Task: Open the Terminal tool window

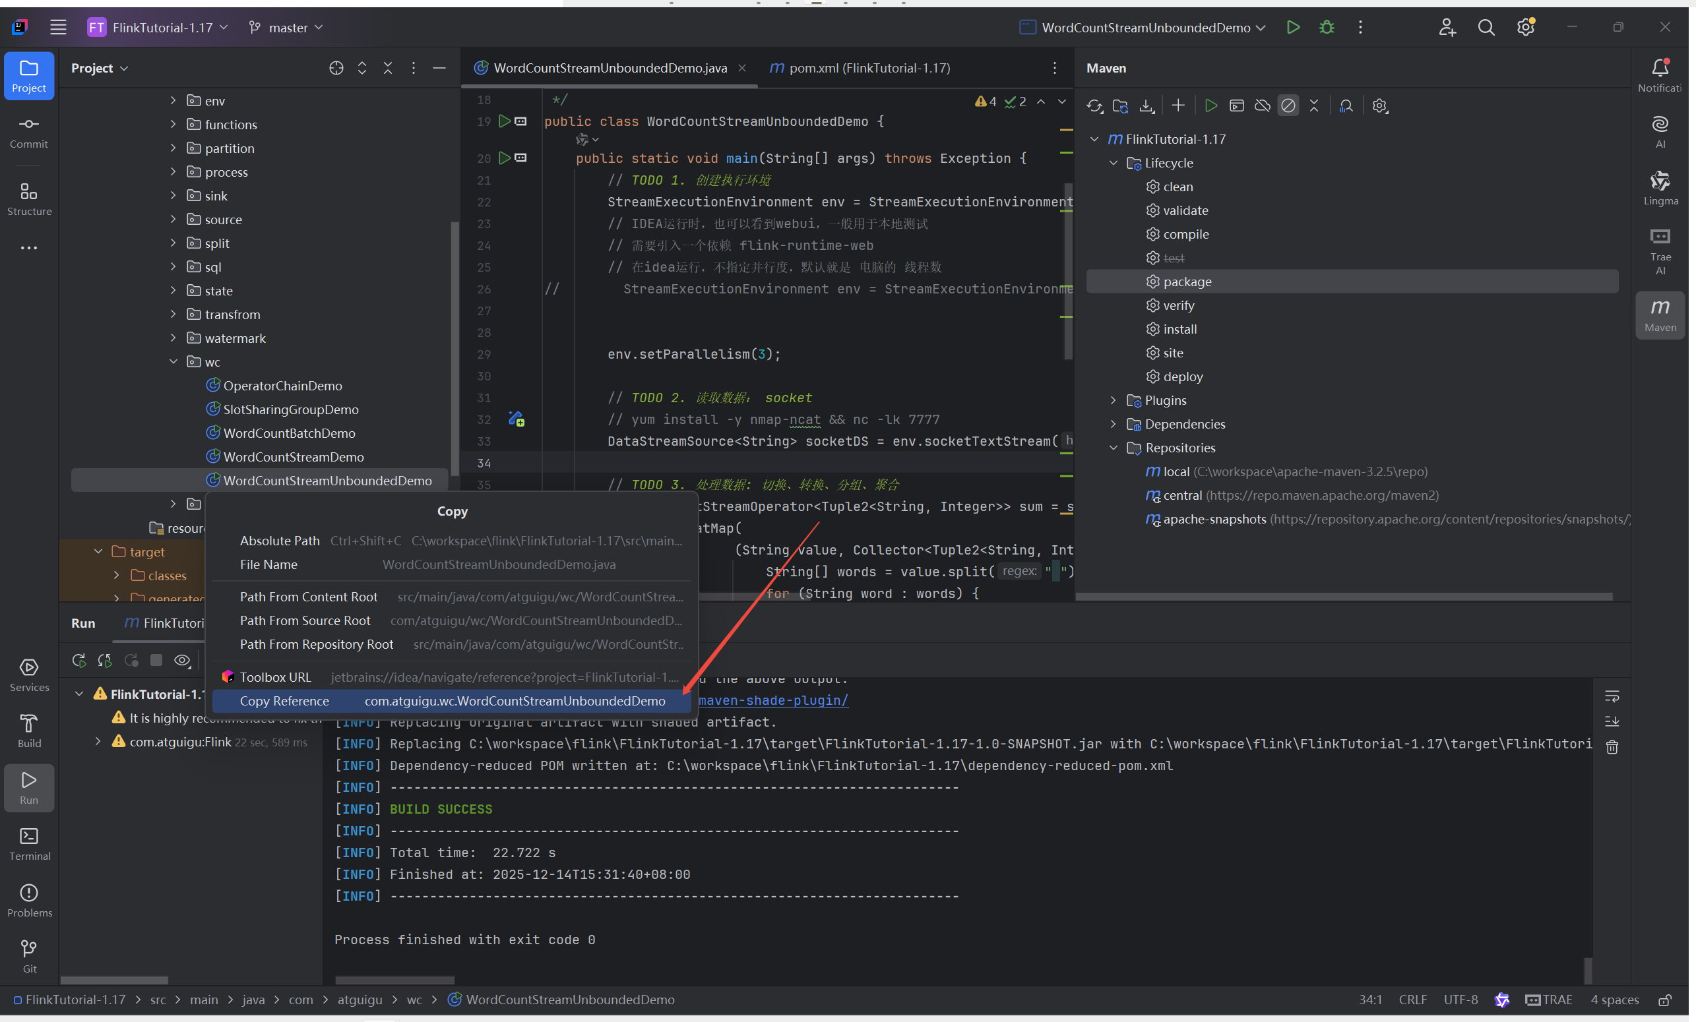Action: pyautogui.click(x=29, y=844)
